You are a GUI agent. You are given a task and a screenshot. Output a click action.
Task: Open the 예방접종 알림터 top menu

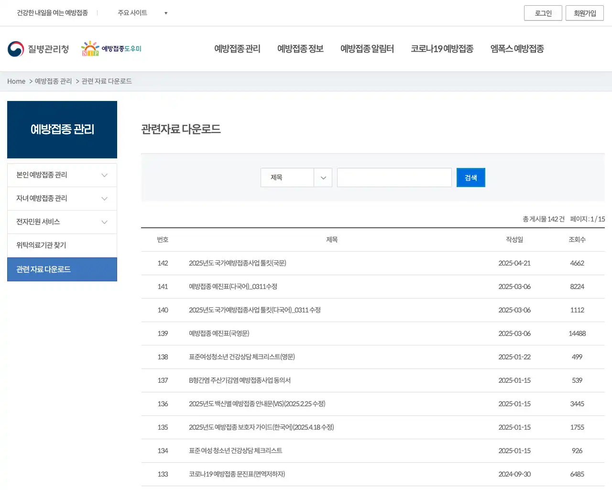click(367, 48)
